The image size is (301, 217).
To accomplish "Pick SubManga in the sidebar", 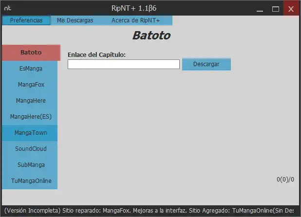I will [30, 165].
